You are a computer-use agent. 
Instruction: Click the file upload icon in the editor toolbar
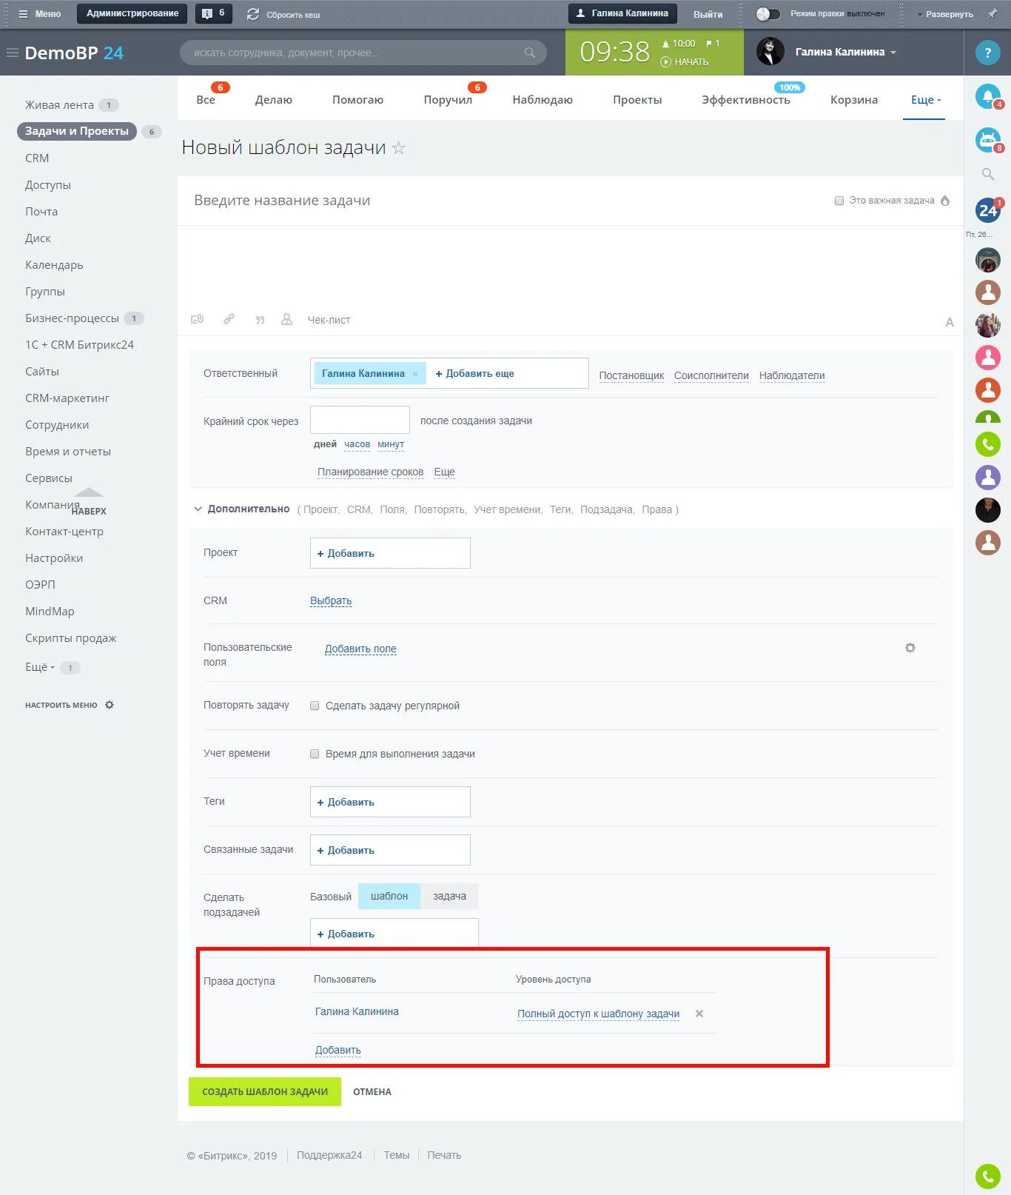(x=197, y=320)
